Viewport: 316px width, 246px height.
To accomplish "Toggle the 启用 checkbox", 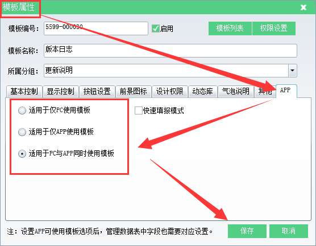I will pyautogui.click(x=156, y=28).
